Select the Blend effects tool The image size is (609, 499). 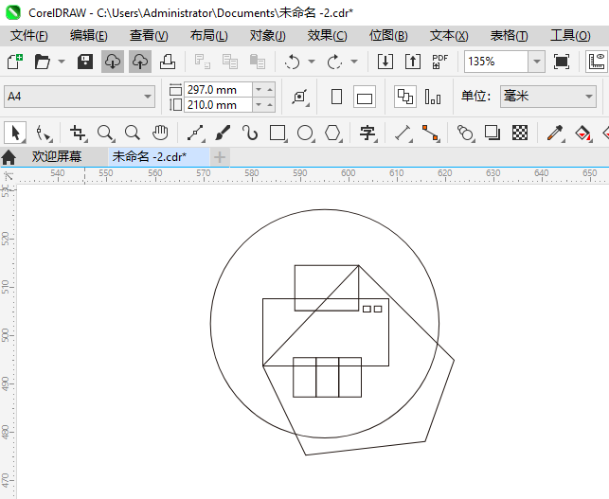tap(465, 133)
